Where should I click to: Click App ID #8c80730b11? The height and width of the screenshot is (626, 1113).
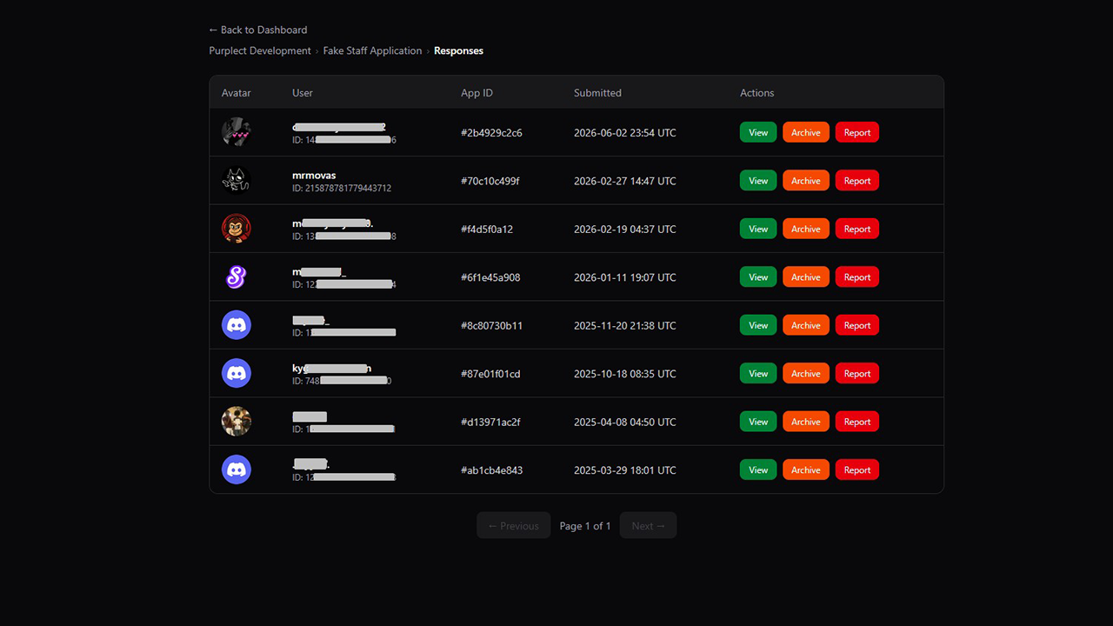tap(491, 326)
